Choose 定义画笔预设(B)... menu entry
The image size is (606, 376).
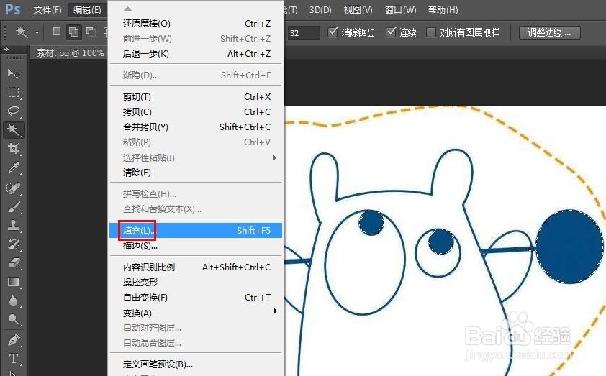click(196, 364)
